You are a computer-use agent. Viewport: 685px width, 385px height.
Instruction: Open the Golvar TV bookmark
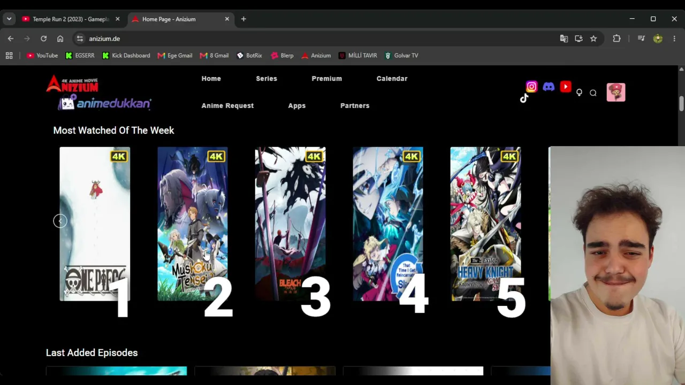pos(401,56)
